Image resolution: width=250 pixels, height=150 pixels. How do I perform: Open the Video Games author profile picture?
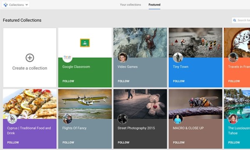pyautogui.click(x=122, y=57)
